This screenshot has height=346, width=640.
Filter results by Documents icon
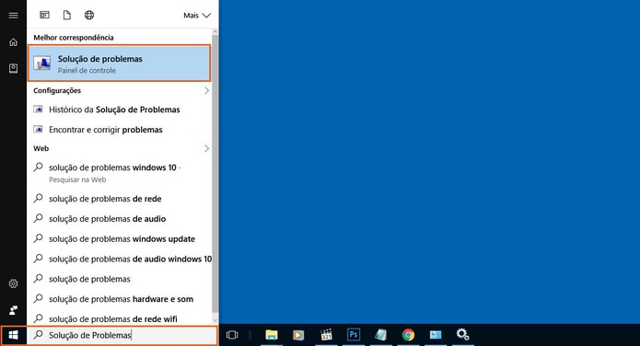click(66, 15)
